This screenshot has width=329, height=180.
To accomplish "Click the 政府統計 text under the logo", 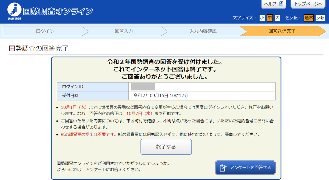I will point(14,19).
